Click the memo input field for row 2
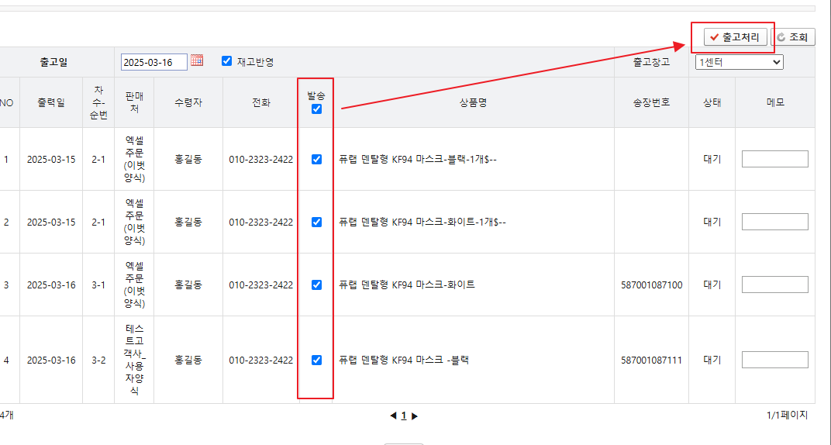This screenshot has height=445, width=831. point(775,222)
